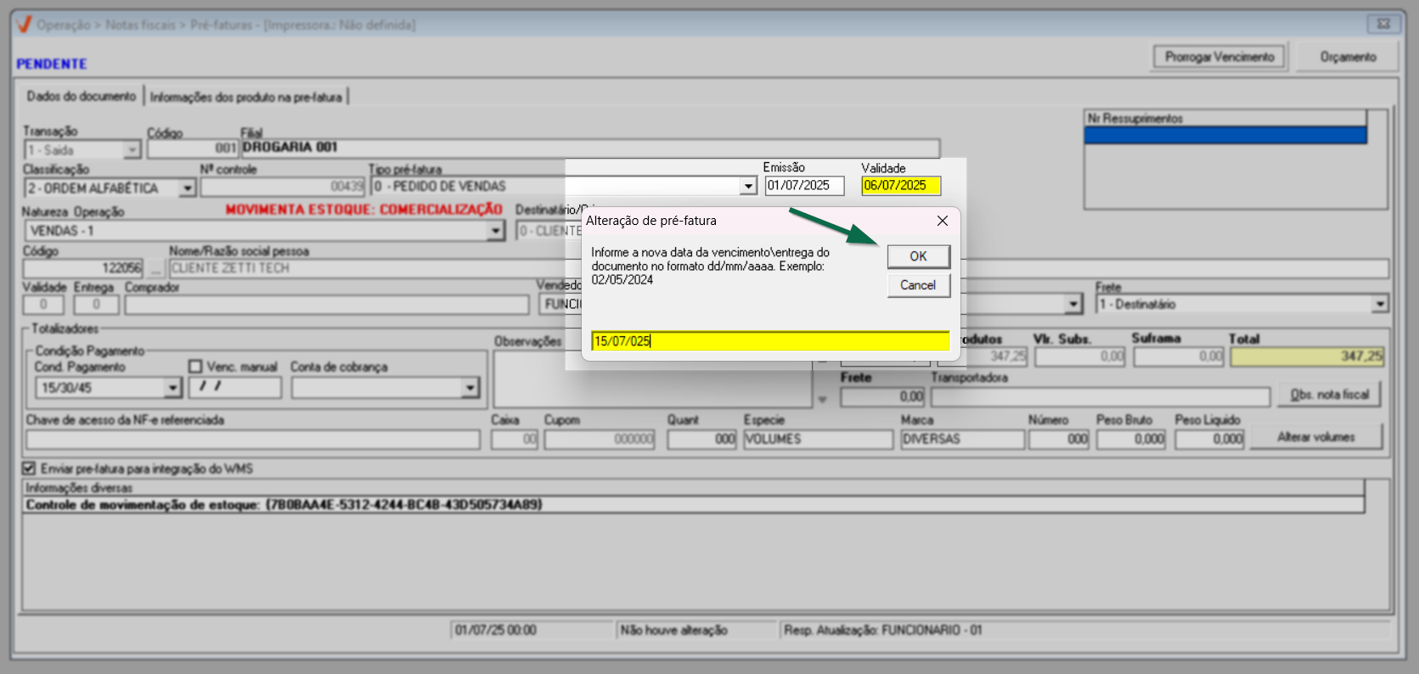Screen dimensions: 1419x674
Task: Click the Chave de acesso NF-e field
Action: pos(252,439)
